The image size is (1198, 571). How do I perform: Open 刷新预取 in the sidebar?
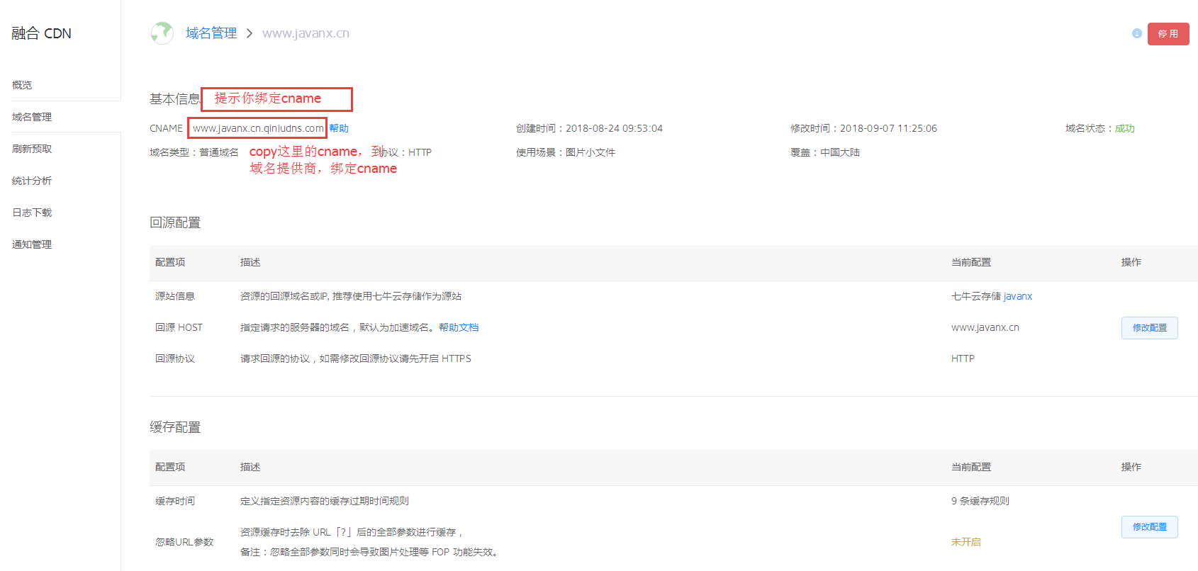(x=32, y=149)
